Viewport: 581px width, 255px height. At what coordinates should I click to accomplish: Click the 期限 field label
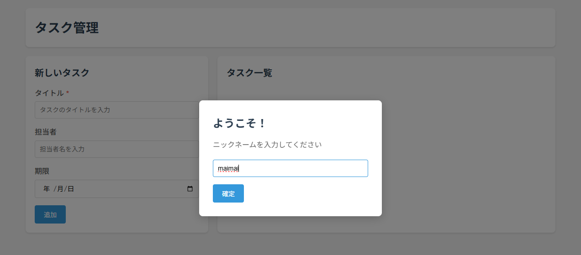[42, 171]
